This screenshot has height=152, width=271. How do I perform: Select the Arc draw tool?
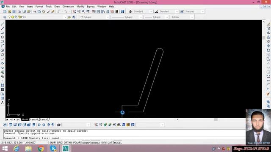[3, 46]
